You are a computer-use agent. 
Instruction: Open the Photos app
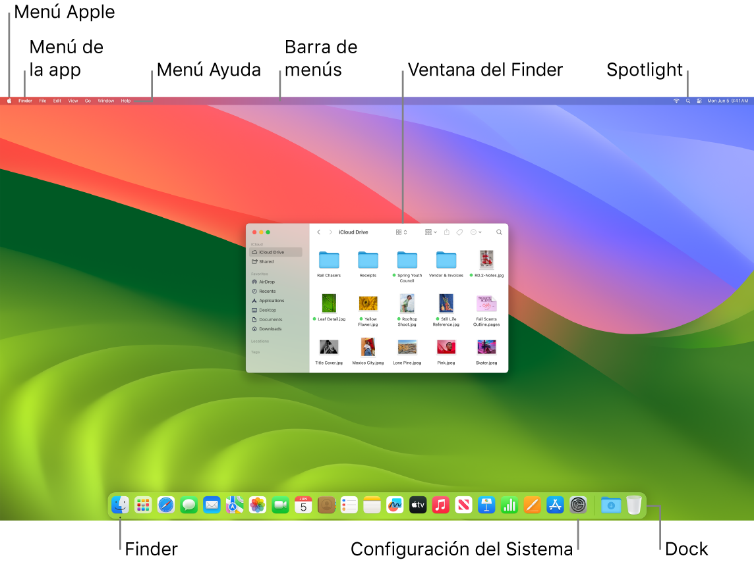tap(257, 505)
